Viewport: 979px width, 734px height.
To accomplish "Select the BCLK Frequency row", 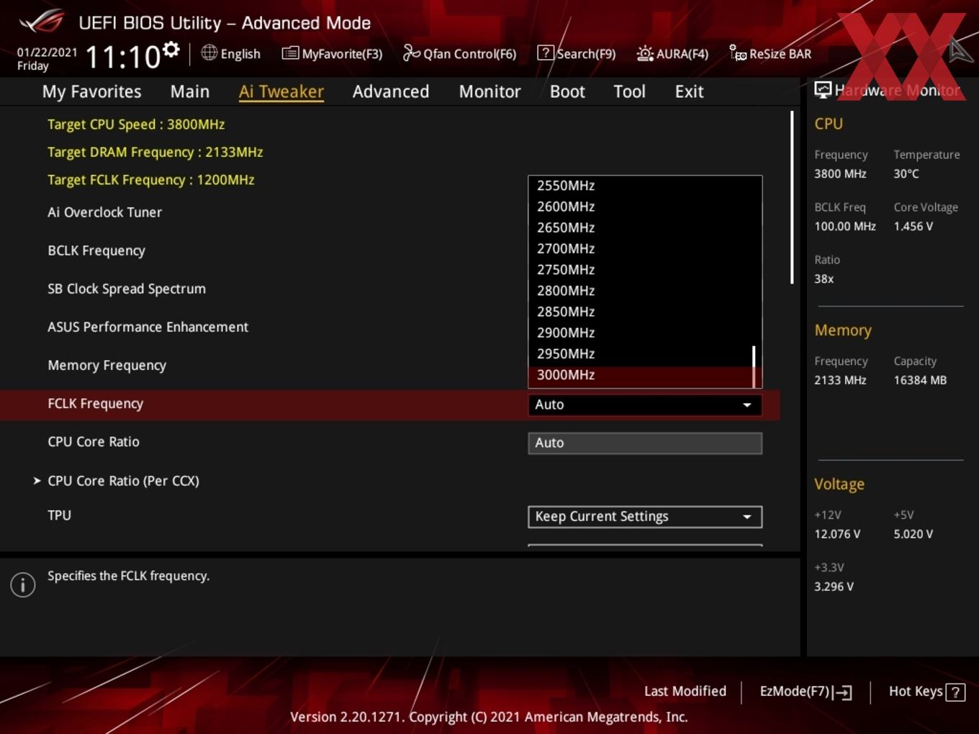I will (x=96, y=250).
